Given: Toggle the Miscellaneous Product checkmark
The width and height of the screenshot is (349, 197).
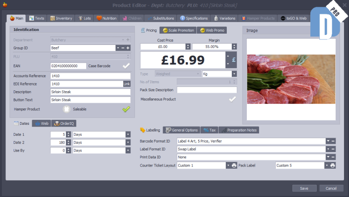Looking at the screenshot, I should [232, 99].
